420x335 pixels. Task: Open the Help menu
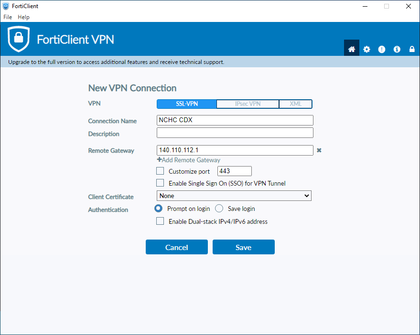tap(23, 17)
